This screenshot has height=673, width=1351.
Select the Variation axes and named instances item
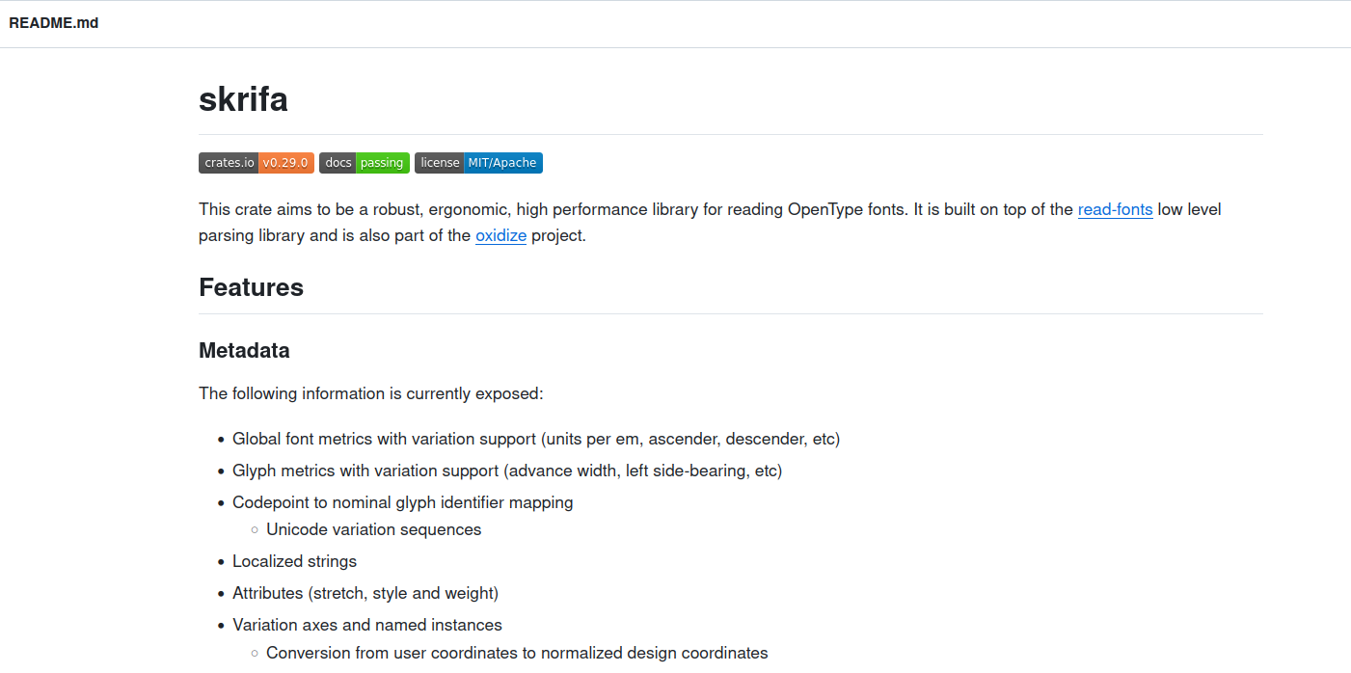pyautogui.click(x=367, y=625)
